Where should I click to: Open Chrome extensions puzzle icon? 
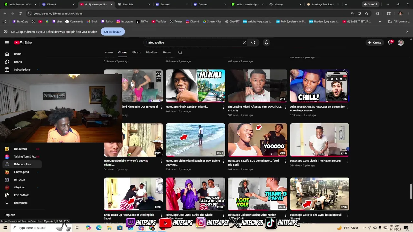point(377,14)
